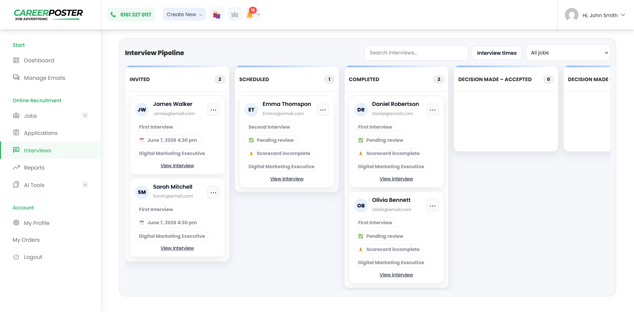Expand the notifications chevron beside bell
This screenshot has width=634, height=312.
tap(258, 15)
